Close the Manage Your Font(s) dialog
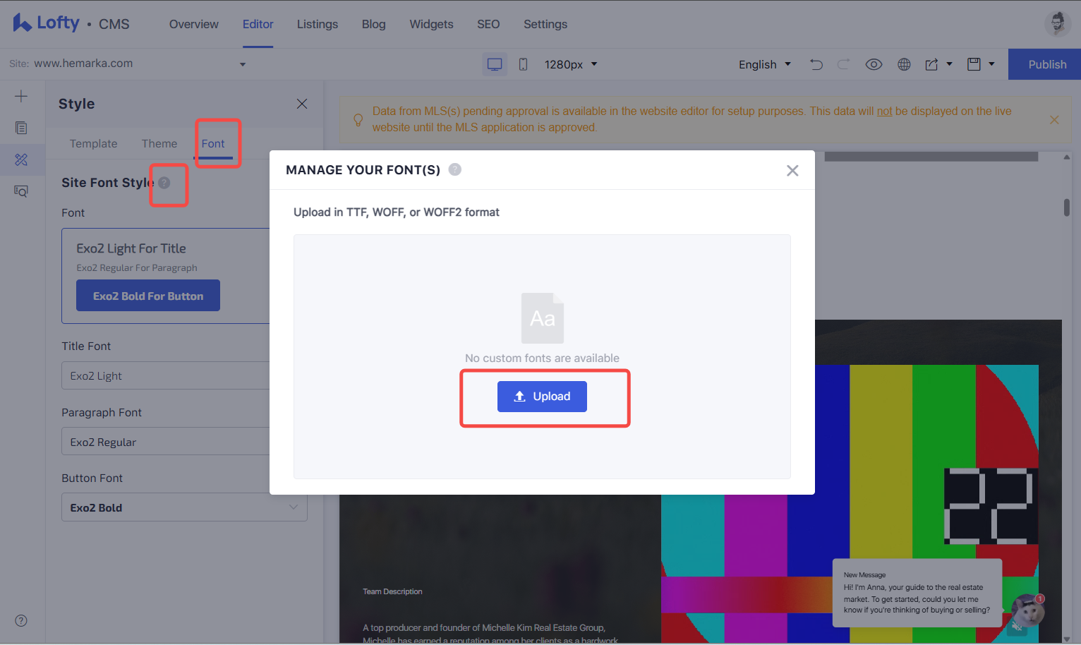This screenshot has height=645, width=1081. (x=792, y=171)
